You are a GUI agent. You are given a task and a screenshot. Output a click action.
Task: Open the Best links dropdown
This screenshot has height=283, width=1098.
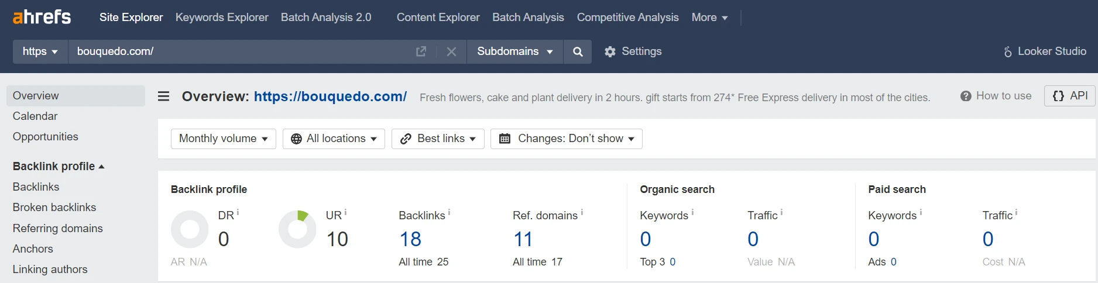pos(438,139)
